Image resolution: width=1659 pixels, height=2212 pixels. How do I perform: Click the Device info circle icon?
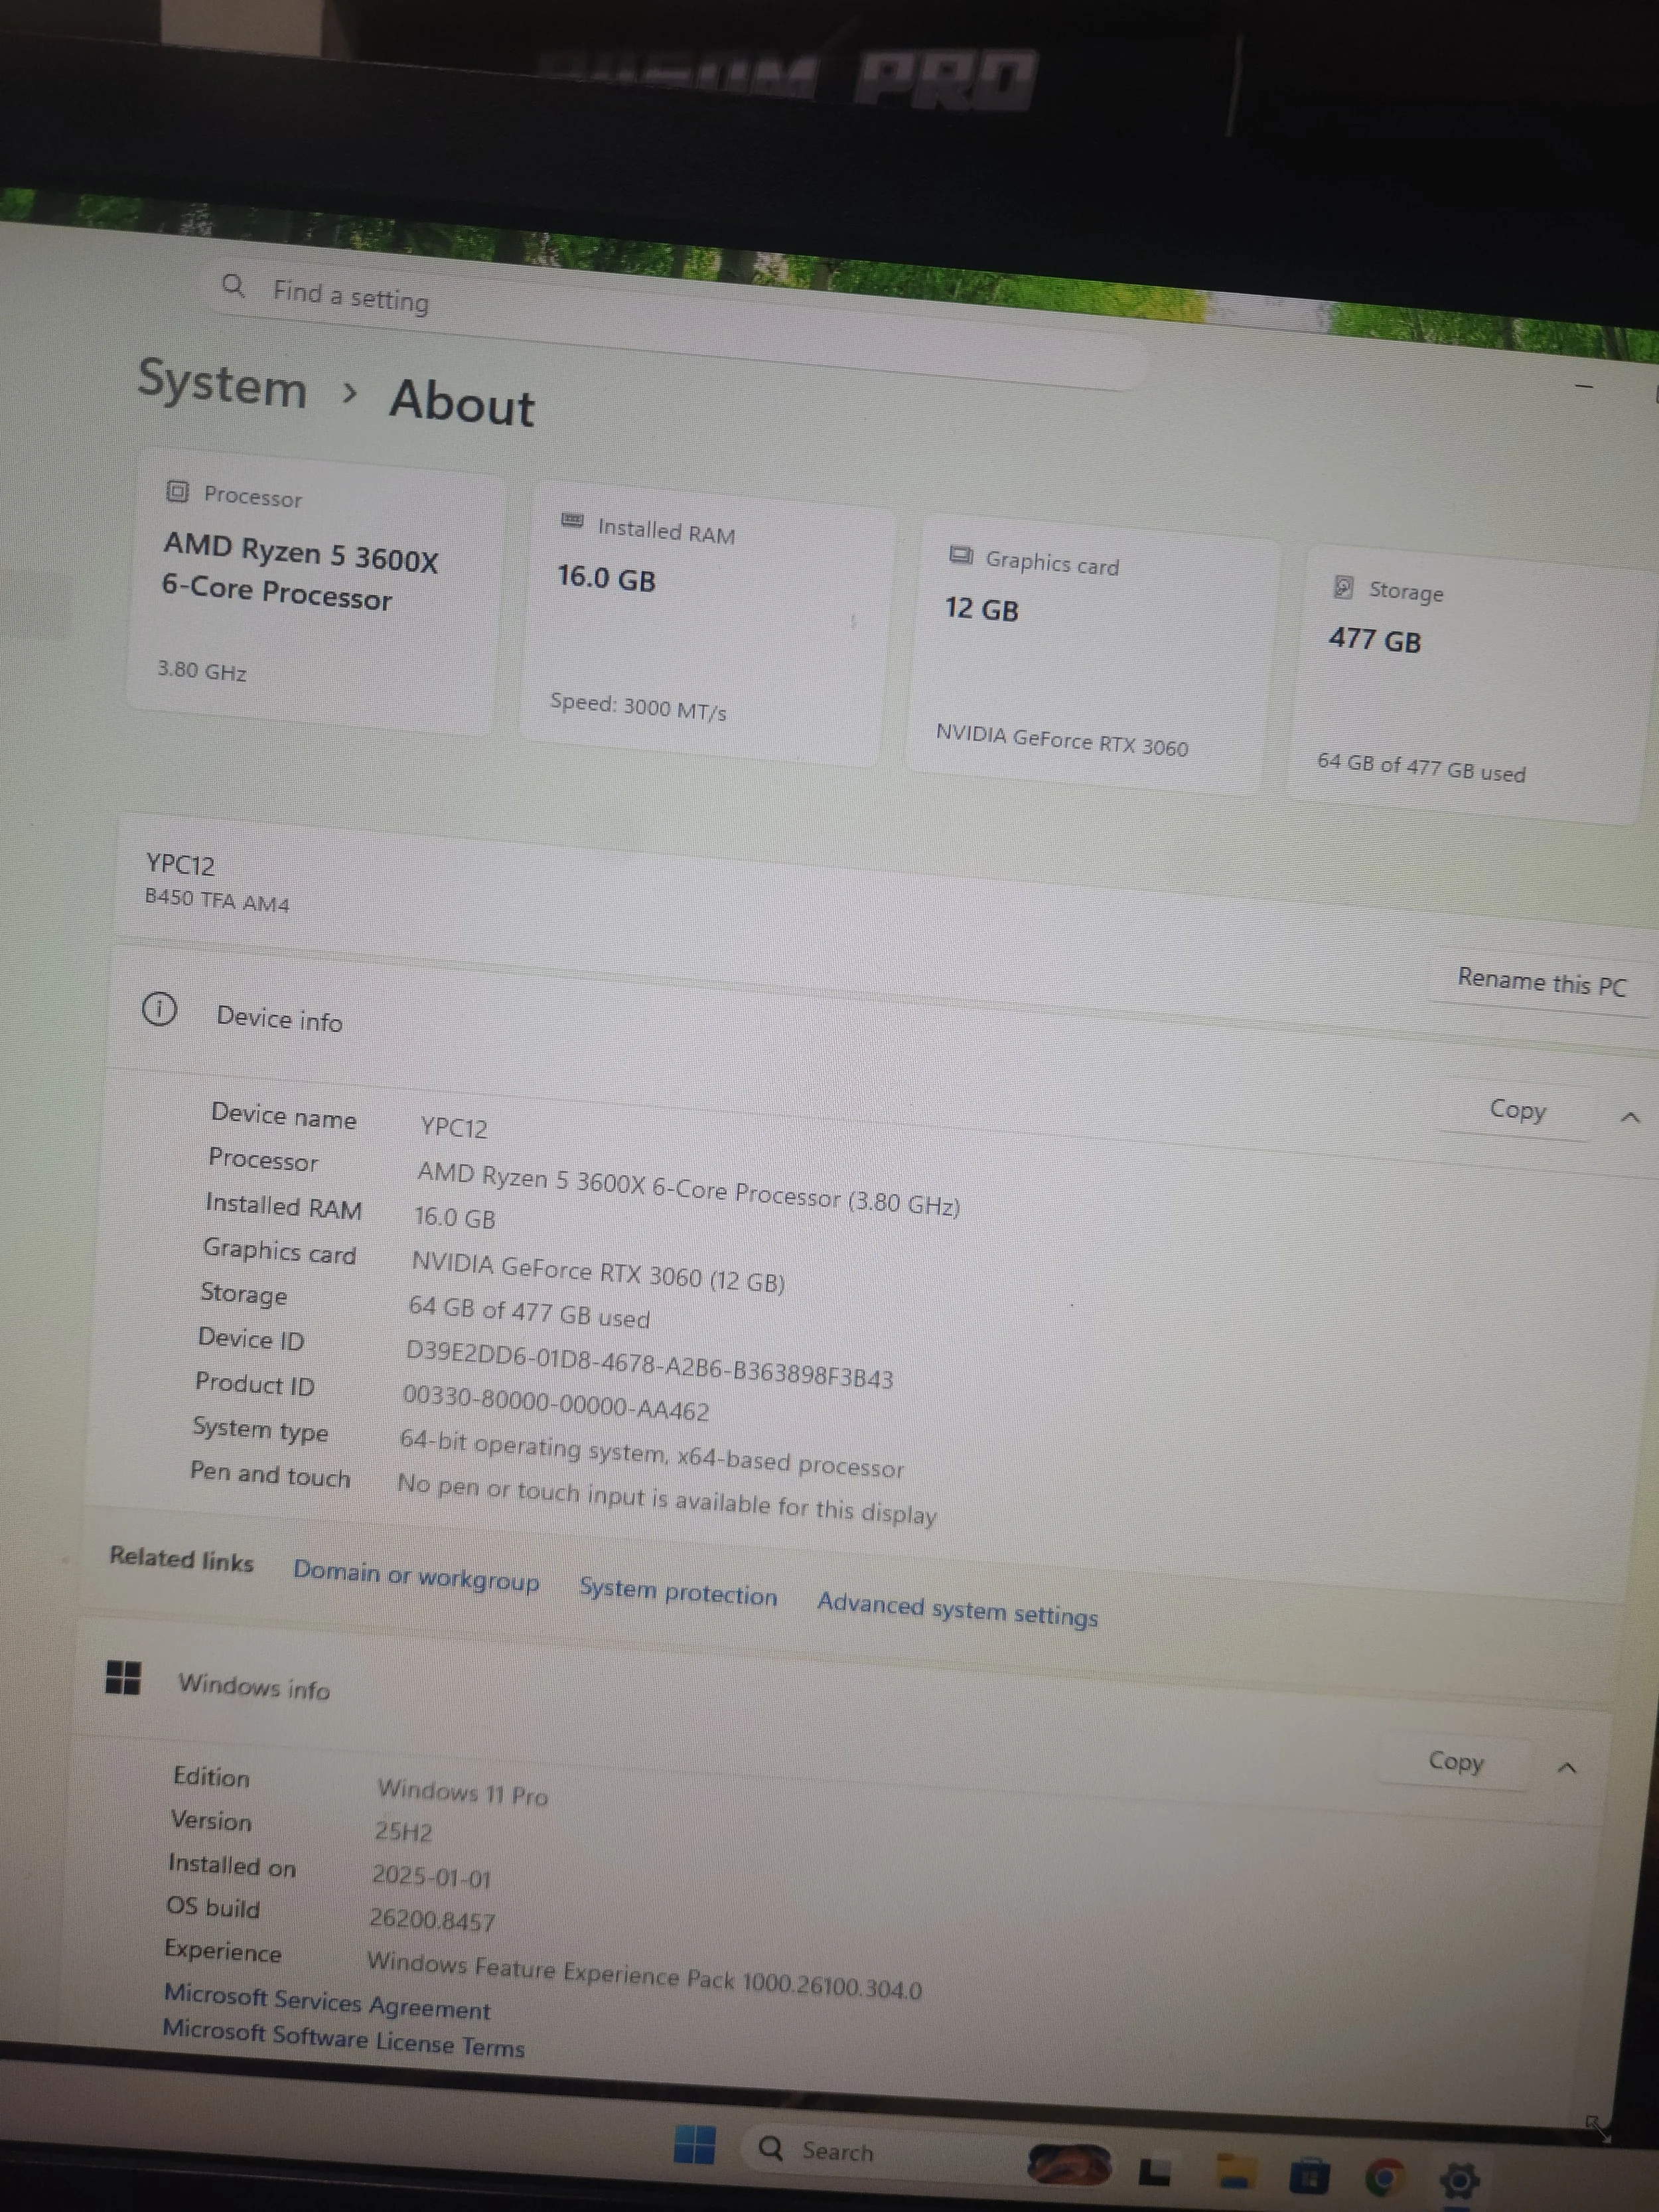159,1009
